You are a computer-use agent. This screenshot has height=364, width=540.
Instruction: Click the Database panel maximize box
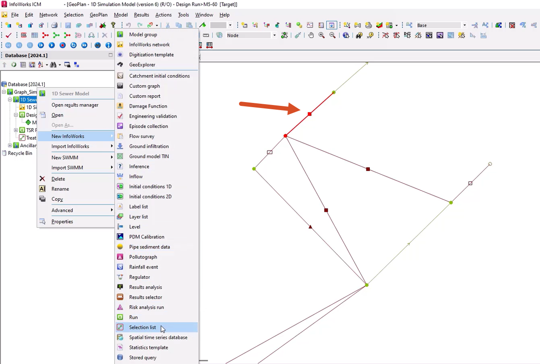coord(111,55)
